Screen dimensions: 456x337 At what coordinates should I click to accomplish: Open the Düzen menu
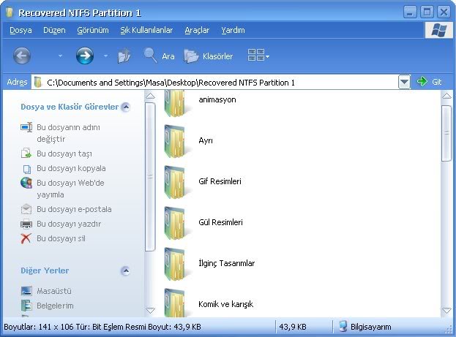click(54, 30)
